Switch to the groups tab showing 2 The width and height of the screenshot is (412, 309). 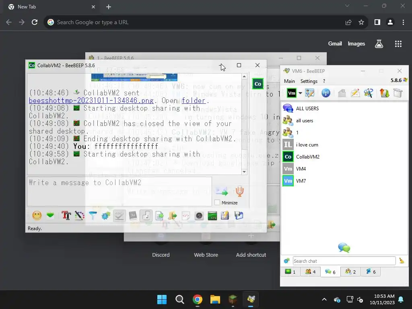pos(350,272)
